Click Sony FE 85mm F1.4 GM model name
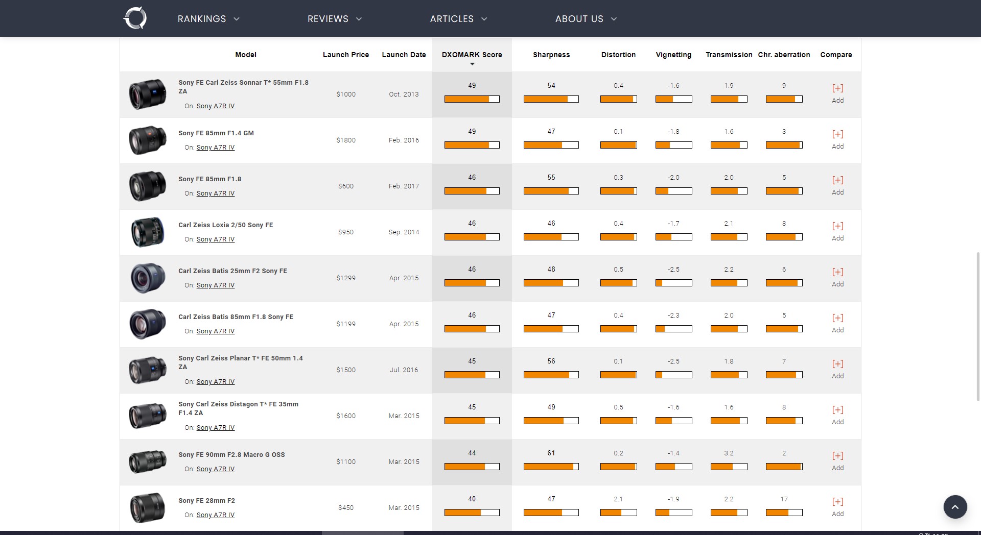981x535 pixels. tap(216, 133)
